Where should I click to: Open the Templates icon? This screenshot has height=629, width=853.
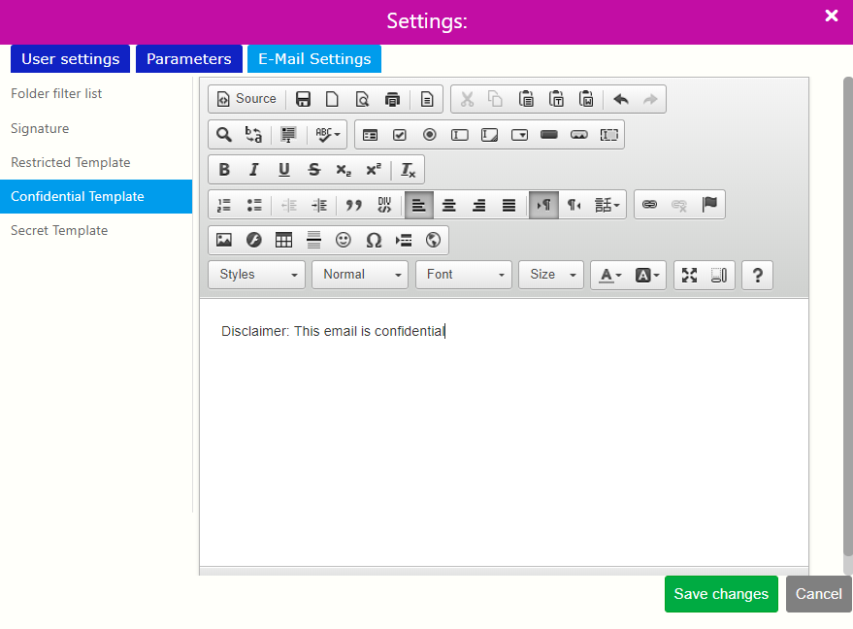[x=427, y=99]
